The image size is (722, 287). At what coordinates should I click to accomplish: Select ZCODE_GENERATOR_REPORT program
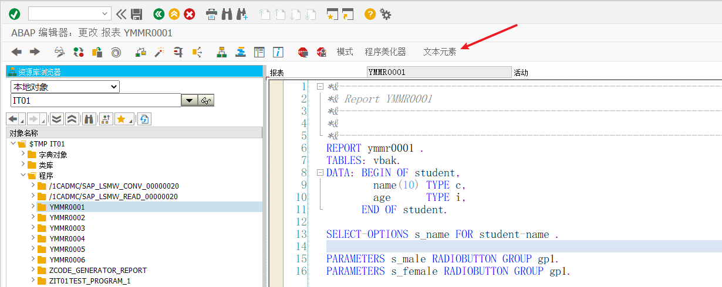click(98, 270)
